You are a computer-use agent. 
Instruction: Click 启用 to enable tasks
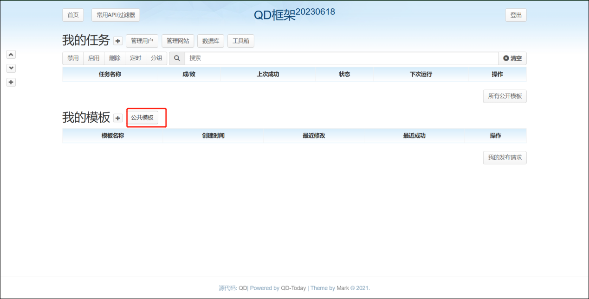pyautogui.click(x=94, y=58)
